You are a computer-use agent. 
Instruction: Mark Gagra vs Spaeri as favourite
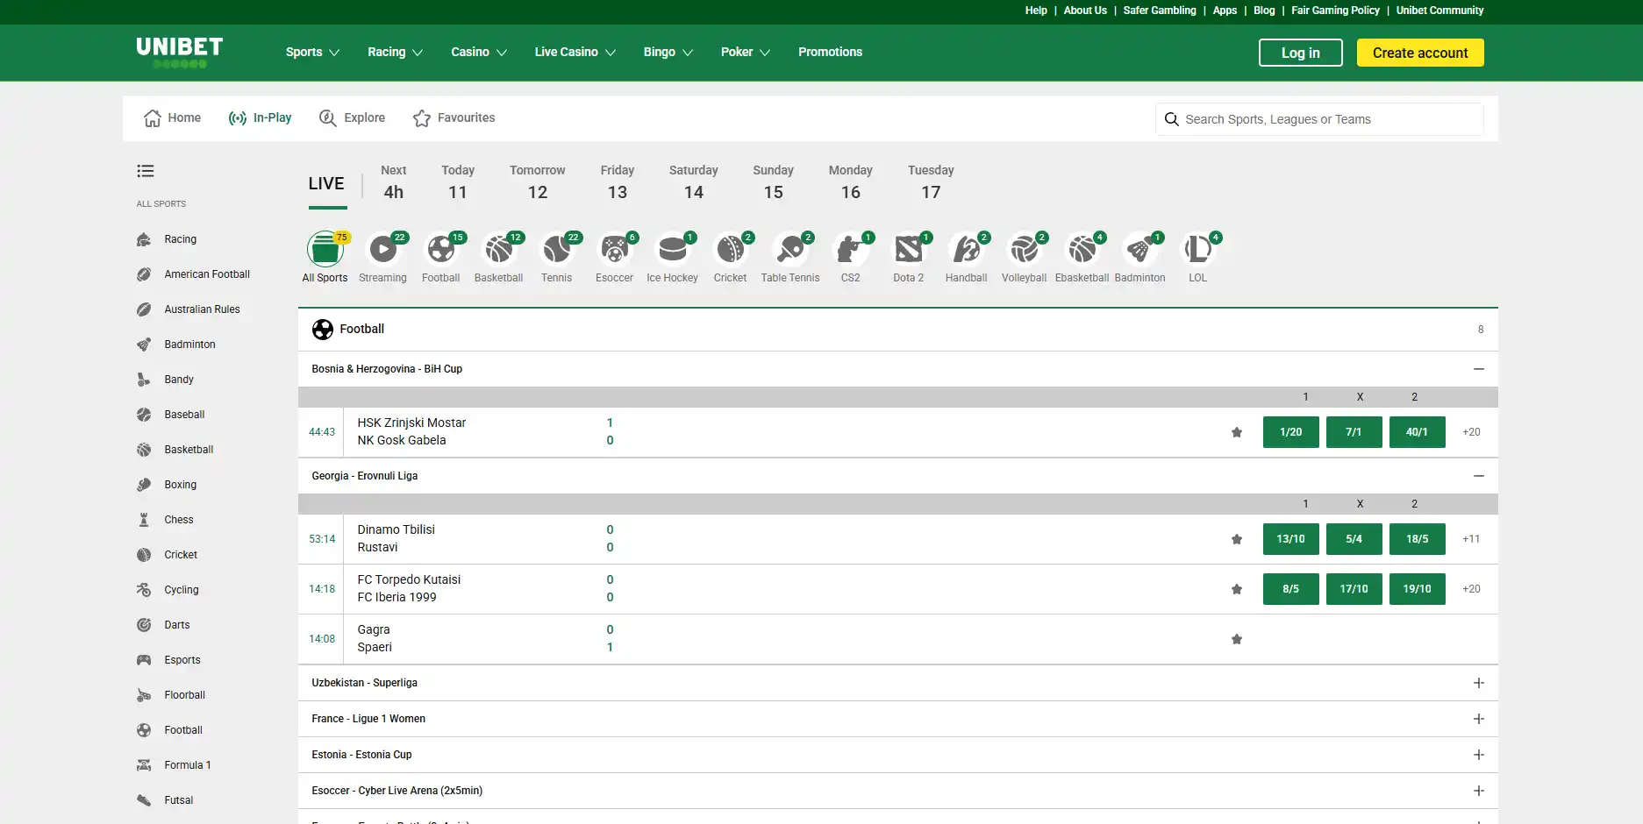point(1237,639)
